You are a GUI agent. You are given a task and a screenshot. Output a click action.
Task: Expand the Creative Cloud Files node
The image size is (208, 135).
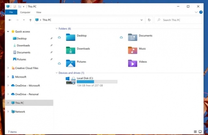[x=8, y=68]
